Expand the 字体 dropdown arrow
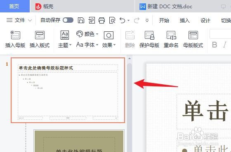231x152 pixels. [x=97, y=45]
